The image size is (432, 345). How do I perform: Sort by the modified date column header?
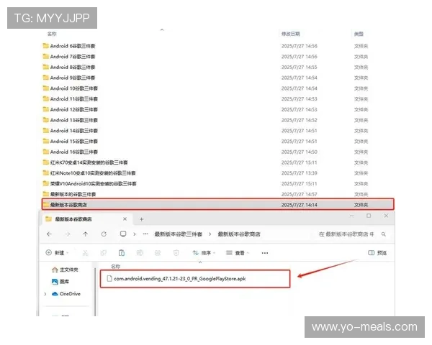point(290,34)
